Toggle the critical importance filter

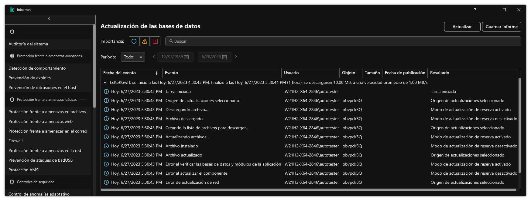point(155,41)
